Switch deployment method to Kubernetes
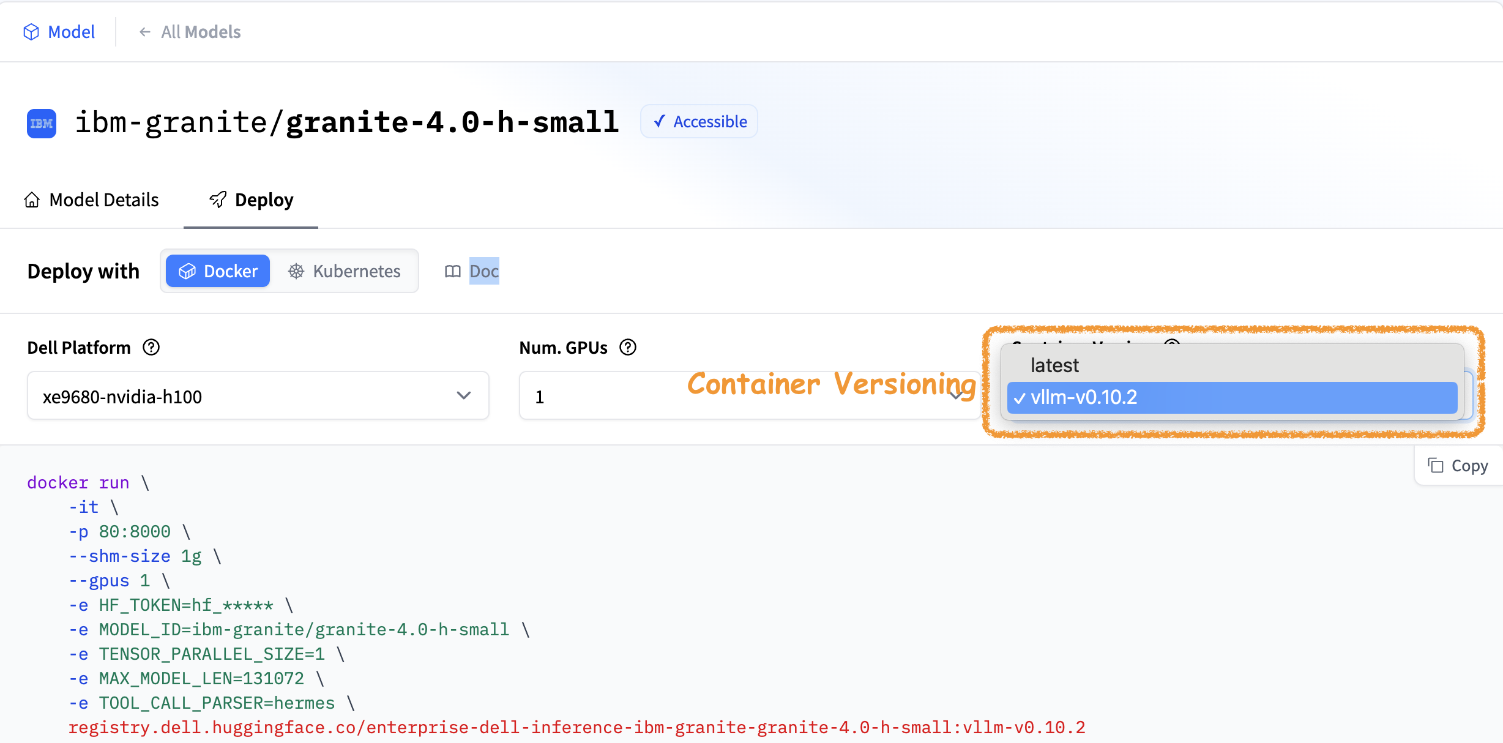The width and height of the screenshot is (1503, 743). (345, 271)
